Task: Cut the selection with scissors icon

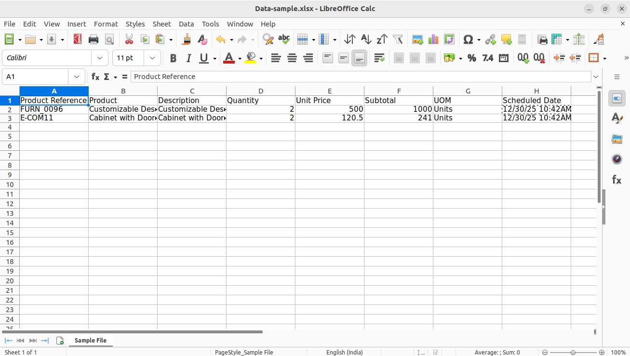Action: pos(129,40)
